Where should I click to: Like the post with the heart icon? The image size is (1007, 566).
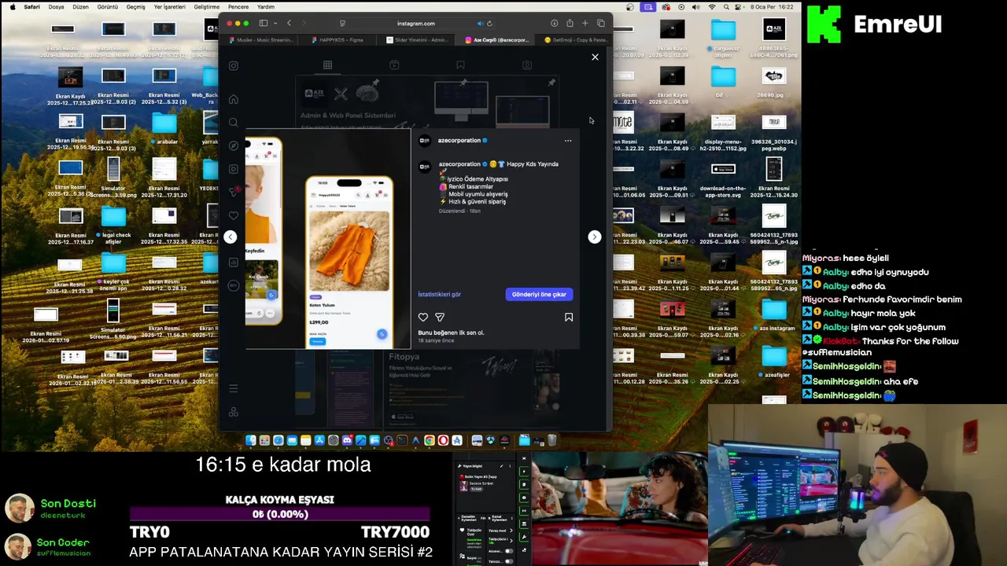(423, 317)
